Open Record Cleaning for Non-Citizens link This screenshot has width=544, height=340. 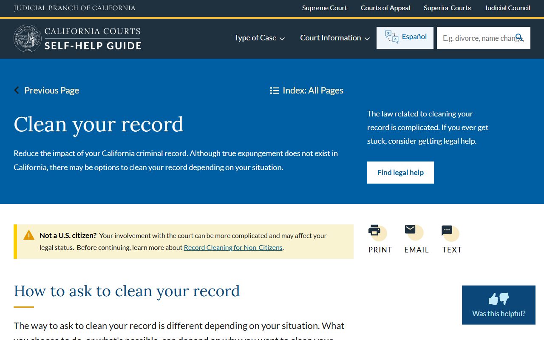coord(233,247)
